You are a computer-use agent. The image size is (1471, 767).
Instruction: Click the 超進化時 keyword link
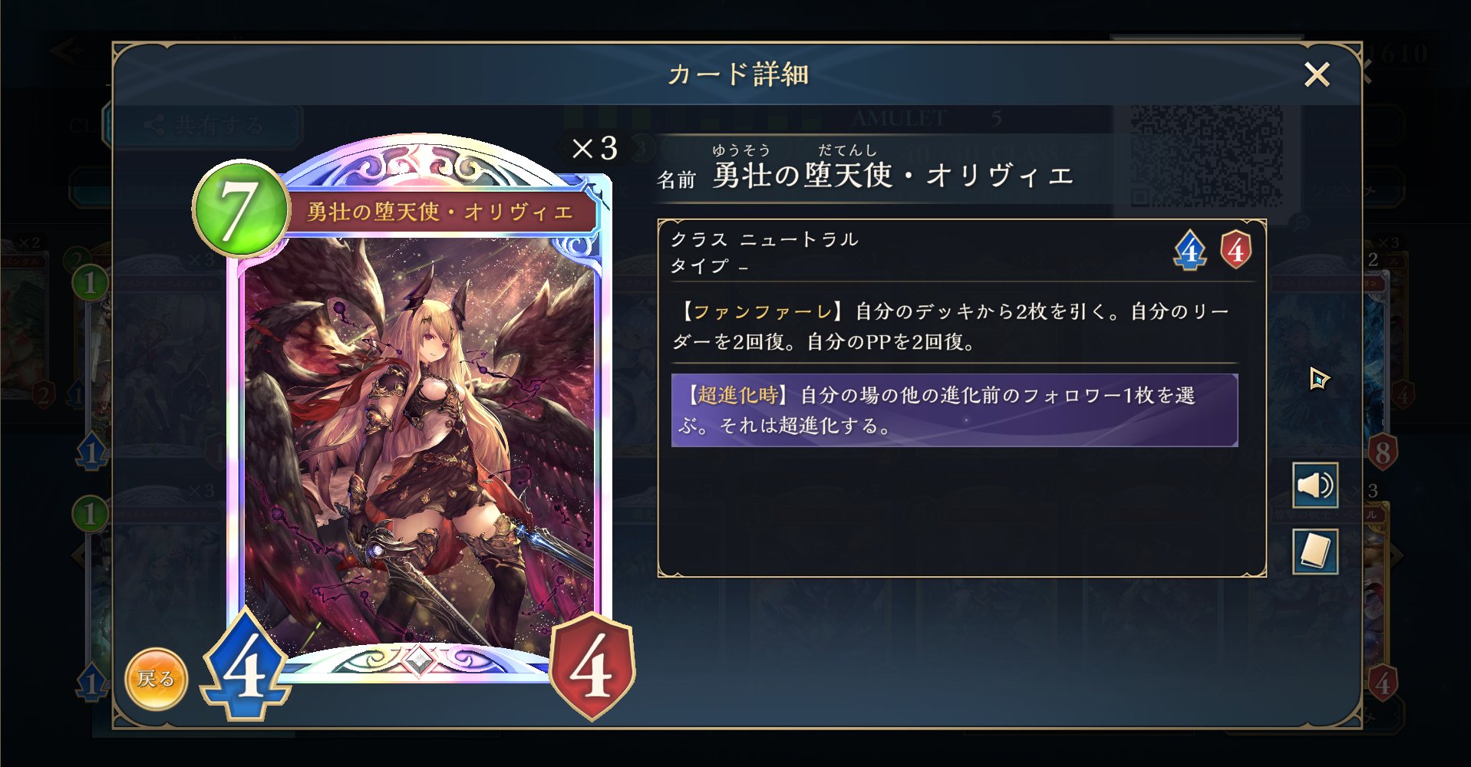pos(737,395)
